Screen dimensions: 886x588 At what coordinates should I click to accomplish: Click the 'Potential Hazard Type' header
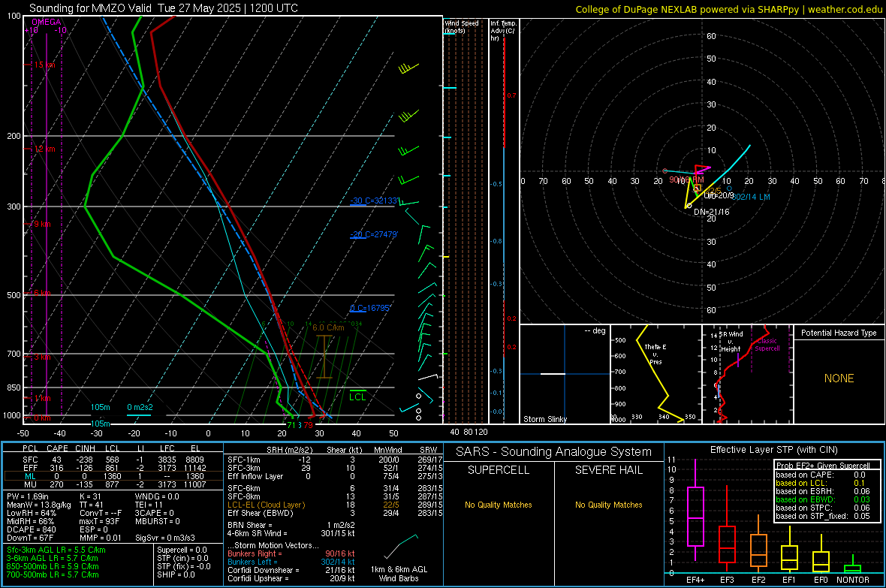(839, 333)
